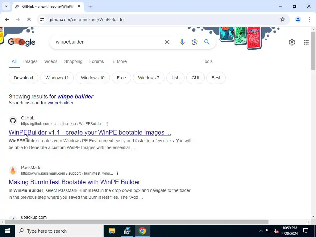Clear the search query with X
This screenshot has height=237, width=316.
click(167, 42)
